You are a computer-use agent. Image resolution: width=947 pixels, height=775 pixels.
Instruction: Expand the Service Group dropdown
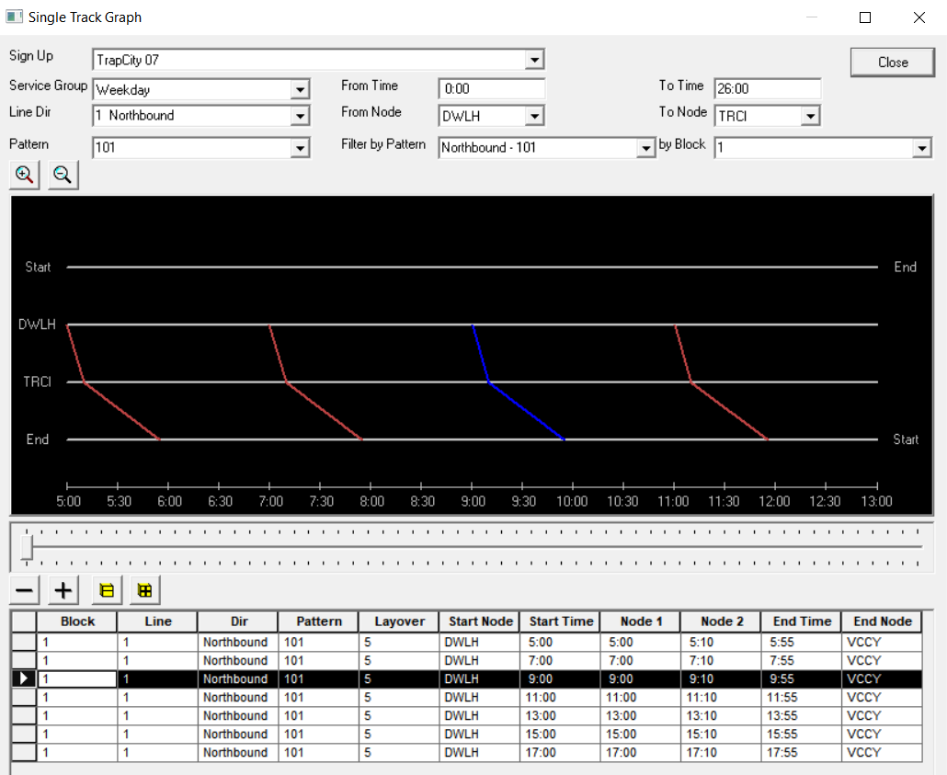(x=299, y=90)
